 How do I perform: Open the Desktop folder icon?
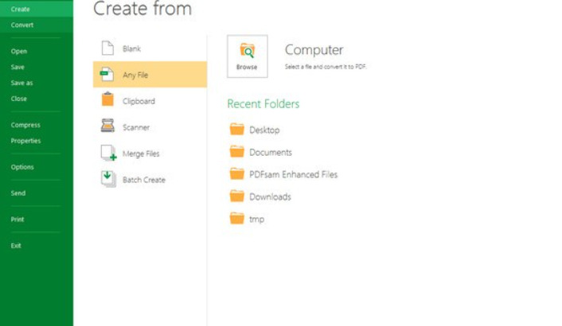237,129
